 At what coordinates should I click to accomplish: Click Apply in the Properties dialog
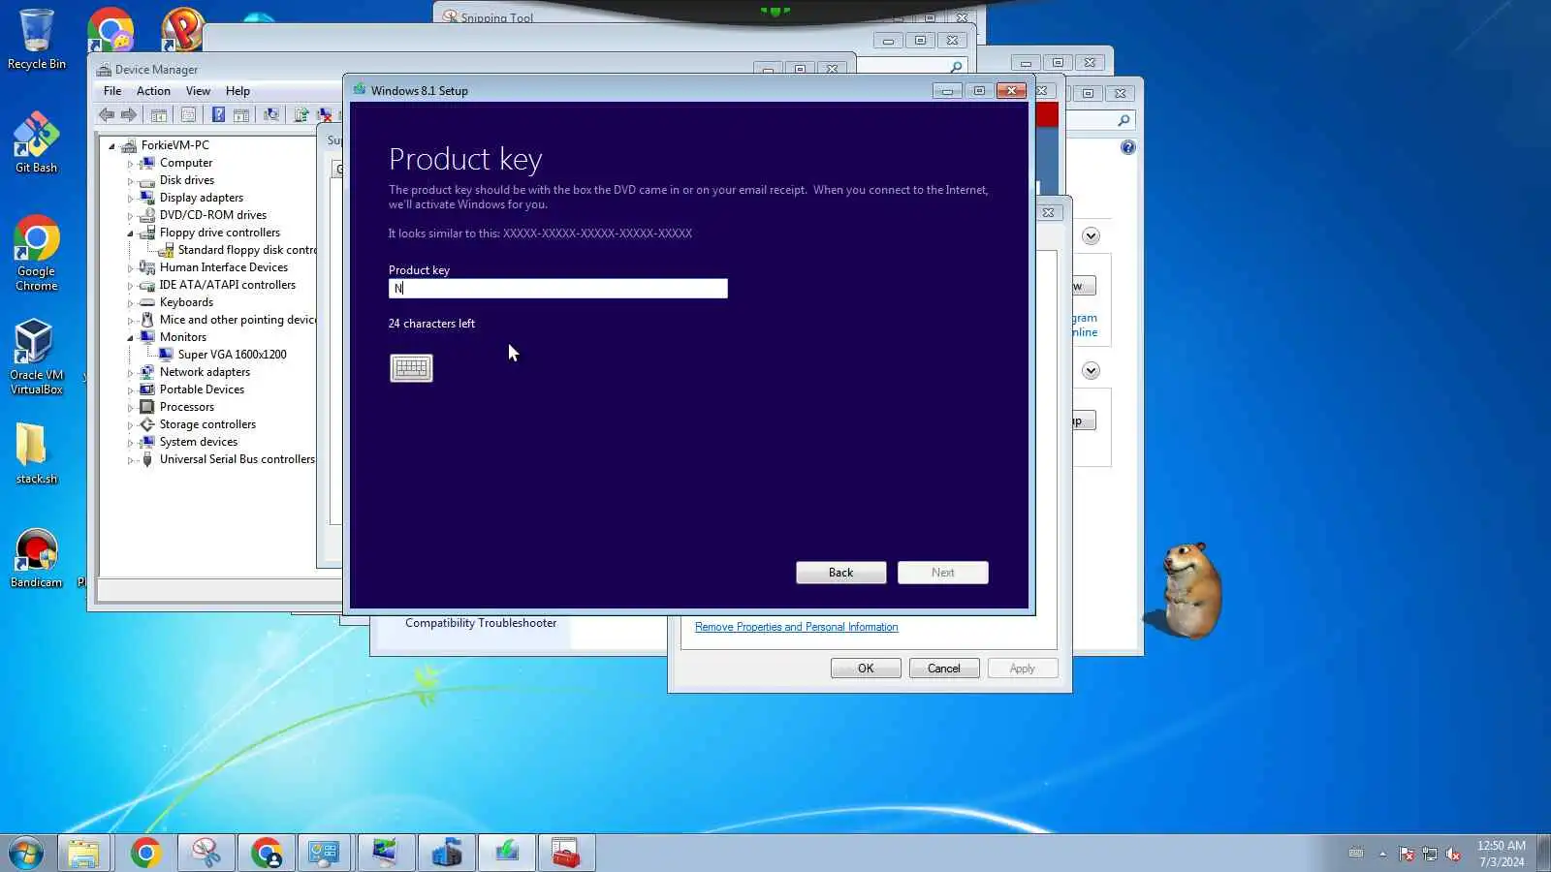pos(1023,669)
